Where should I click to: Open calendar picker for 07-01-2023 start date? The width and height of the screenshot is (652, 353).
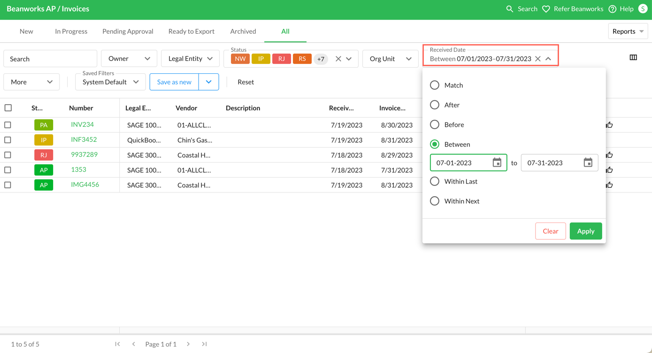[497, 162]
